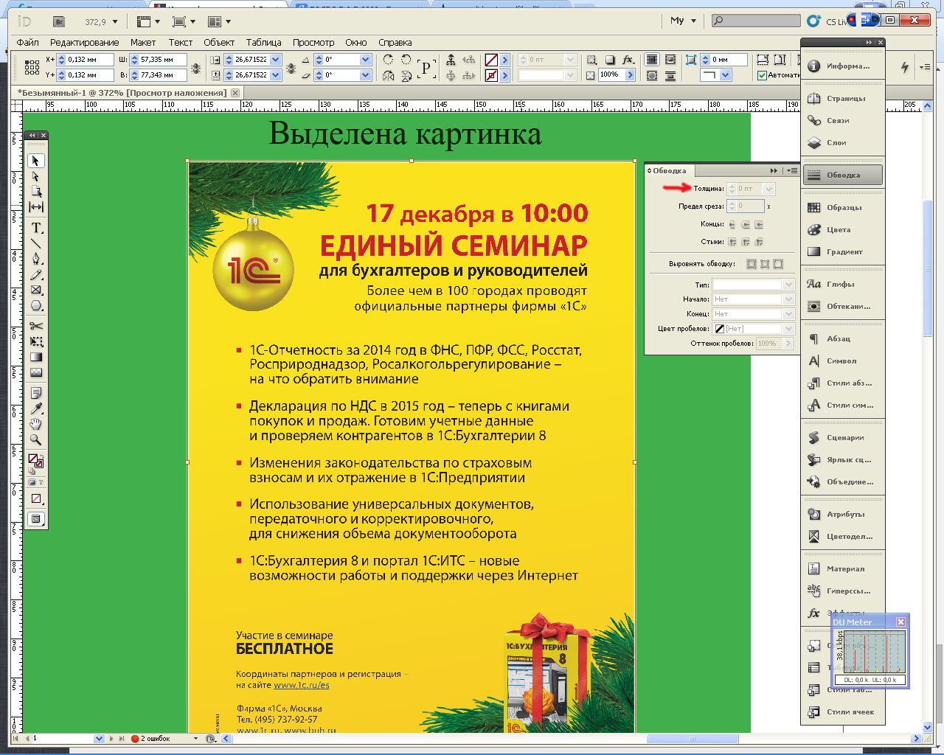Open the Bridge (Br) application button
Screen dimensions: 944x755
[x=60, y=22]
